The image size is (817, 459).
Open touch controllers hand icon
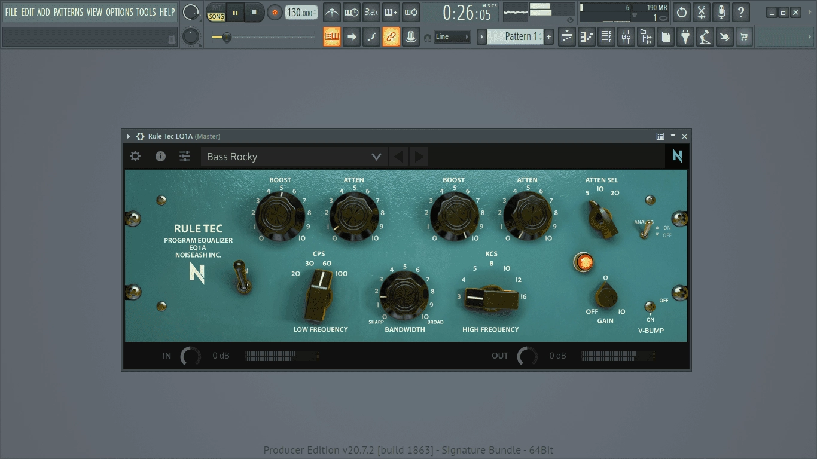coord(725,37)
